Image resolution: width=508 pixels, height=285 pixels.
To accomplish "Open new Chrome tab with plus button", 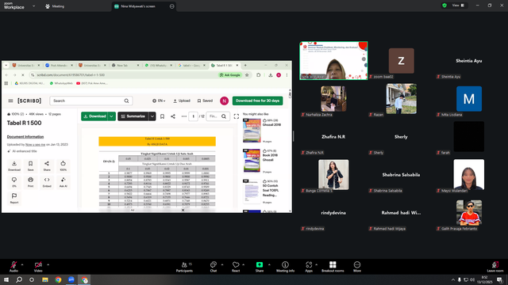I will click(x=245, y=65).
